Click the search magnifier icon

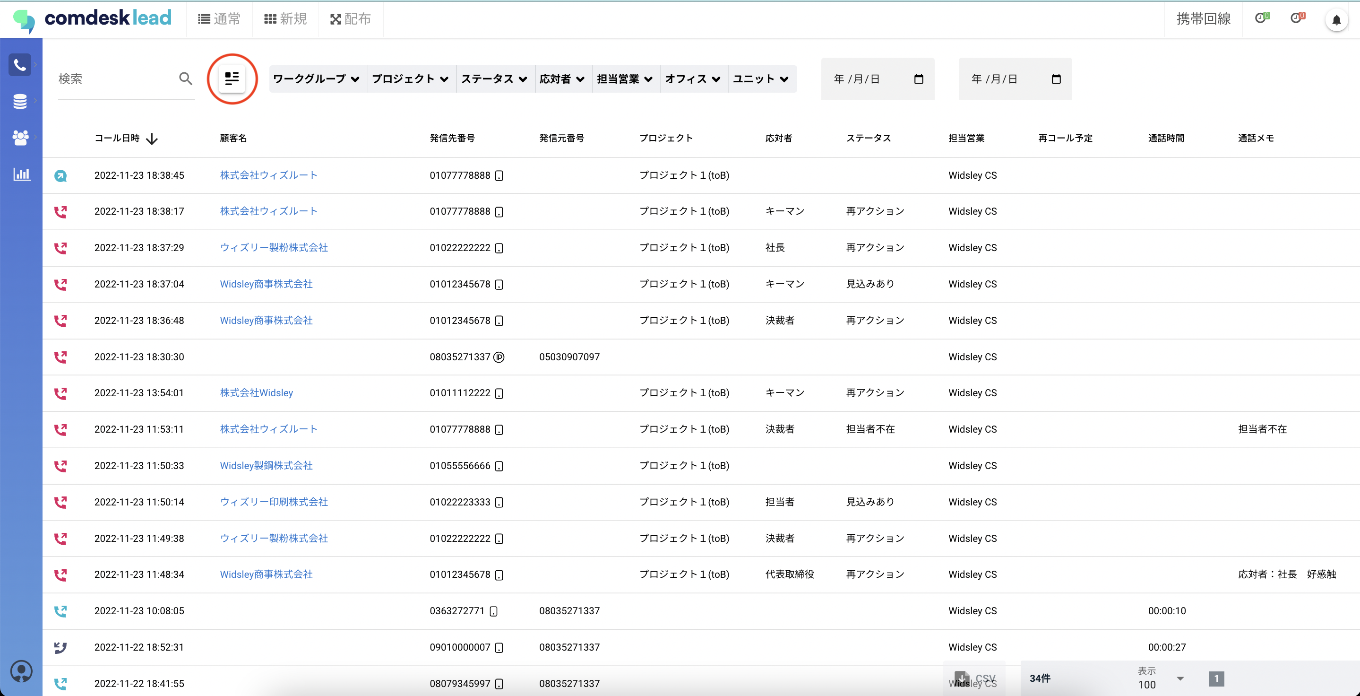coord(185,78)
